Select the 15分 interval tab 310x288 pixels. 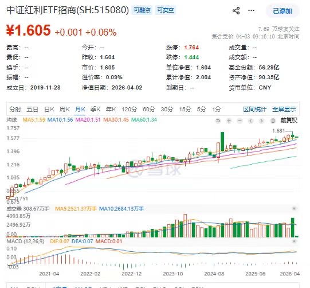tap(185, 109)
